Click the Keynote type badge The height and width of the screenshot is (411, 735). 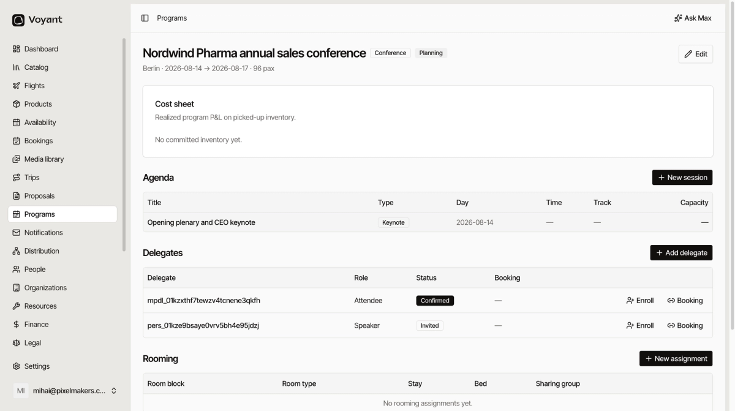tap(393, 222)
